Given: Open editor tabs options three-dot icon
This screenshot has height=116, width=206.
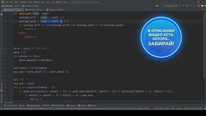Looking at the screenshot, I should point(203,10).
